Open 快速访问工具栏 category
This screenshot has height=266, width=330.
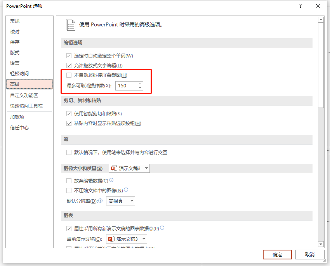coord(30,106)
